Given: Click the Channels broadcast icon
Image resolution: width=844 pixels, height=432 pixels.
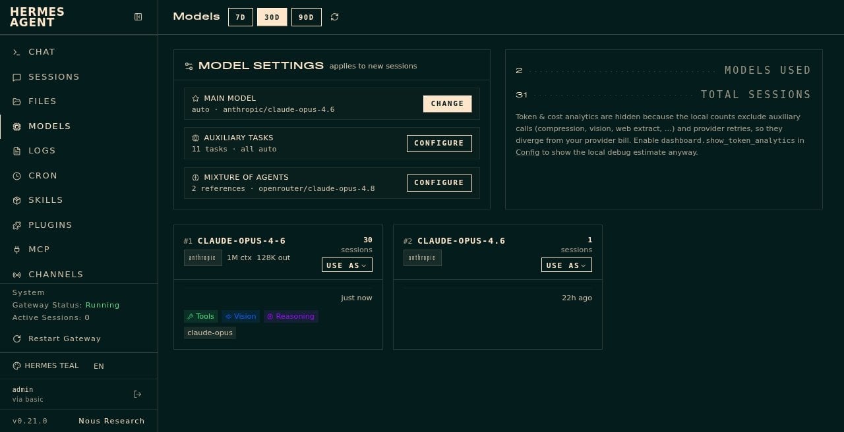Looking at the screenshot, I should click(16, 275).
